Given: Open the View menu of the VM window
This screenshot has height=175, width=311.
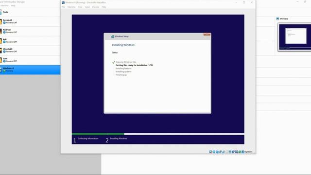Looking at the screenshot, I should [80, 7].
